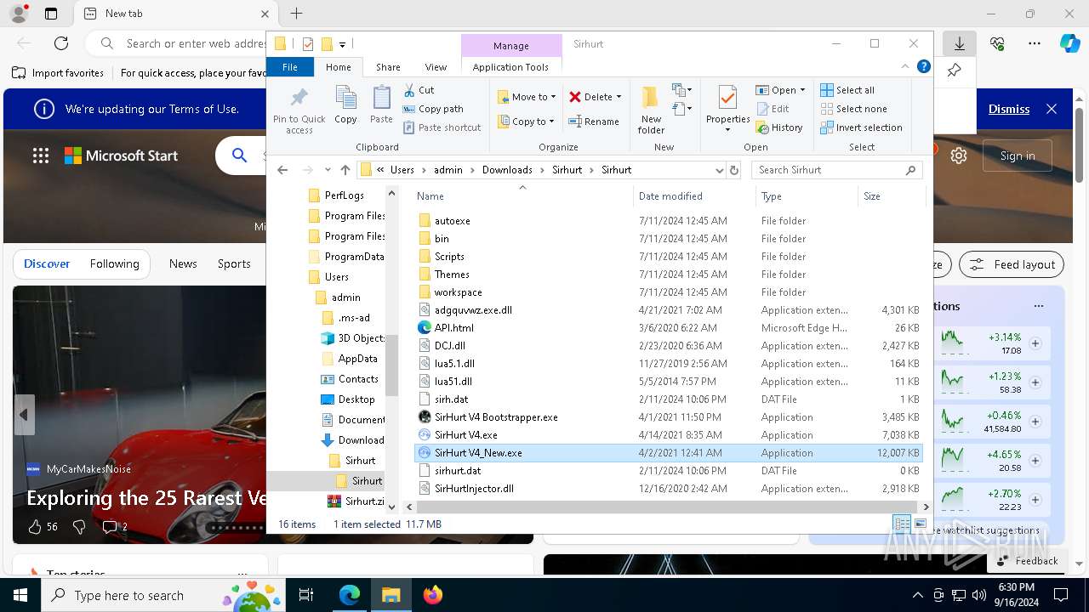Image resolution: width=1089 pixels, height=612 pixels.
Task: Switch to details view icon in status bar
Action: (x=902, y=524)
